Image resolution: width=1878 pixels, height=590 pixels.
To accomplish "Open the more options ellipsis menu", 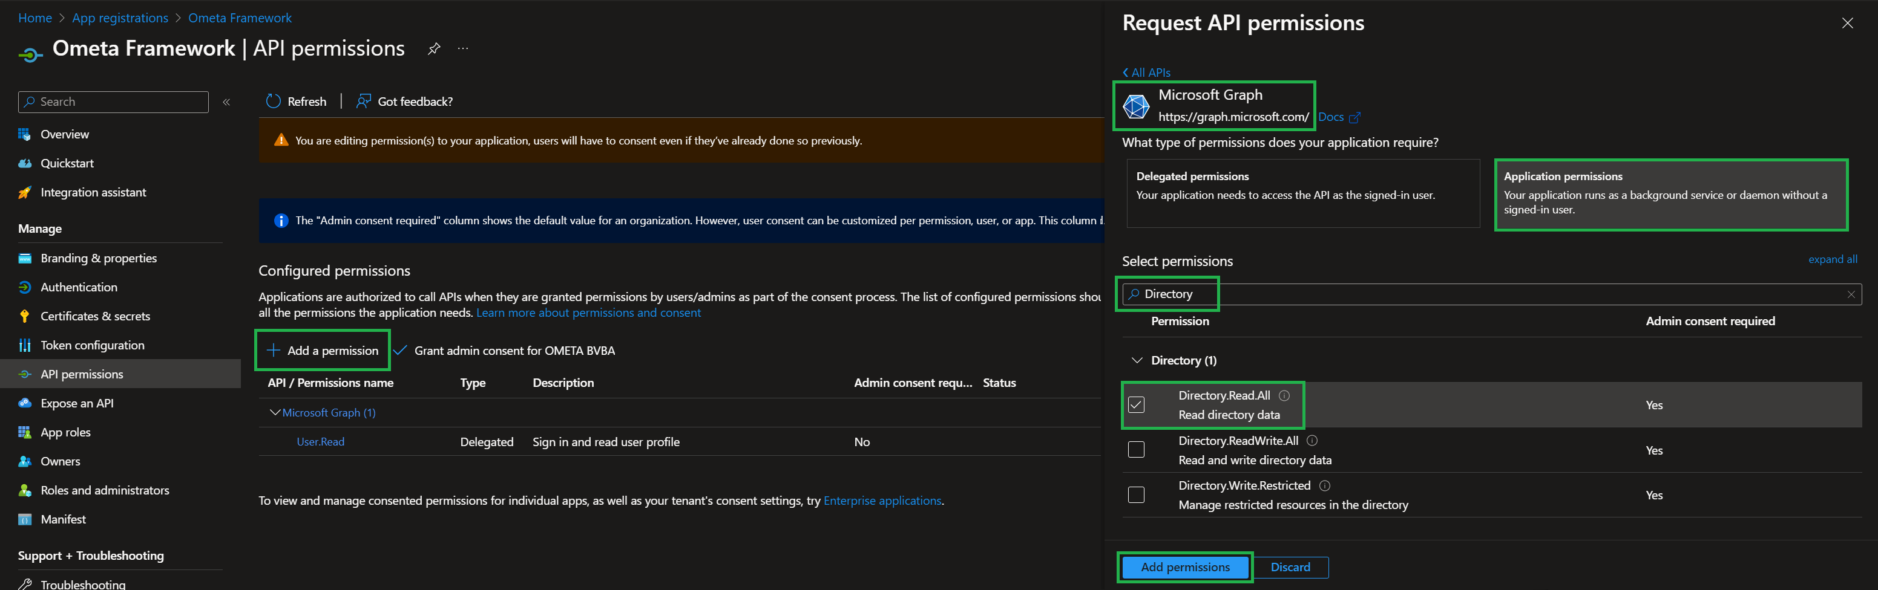I will (x=463, y=49).
